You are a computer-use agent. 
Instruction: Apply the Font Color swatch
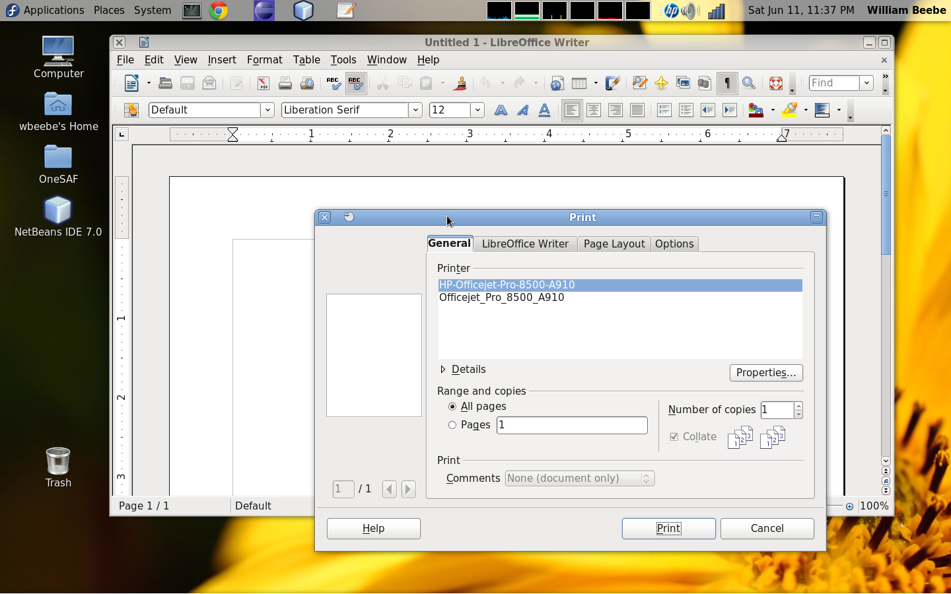pyautogui.click(x=756, y=110)
